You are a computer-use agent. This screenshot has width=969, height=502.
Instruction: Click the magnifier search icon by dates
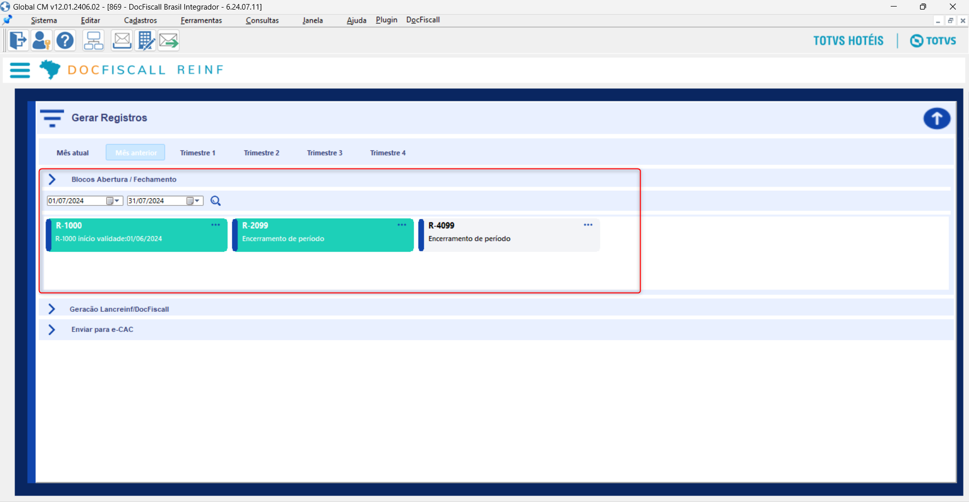[x=216, y=201]
